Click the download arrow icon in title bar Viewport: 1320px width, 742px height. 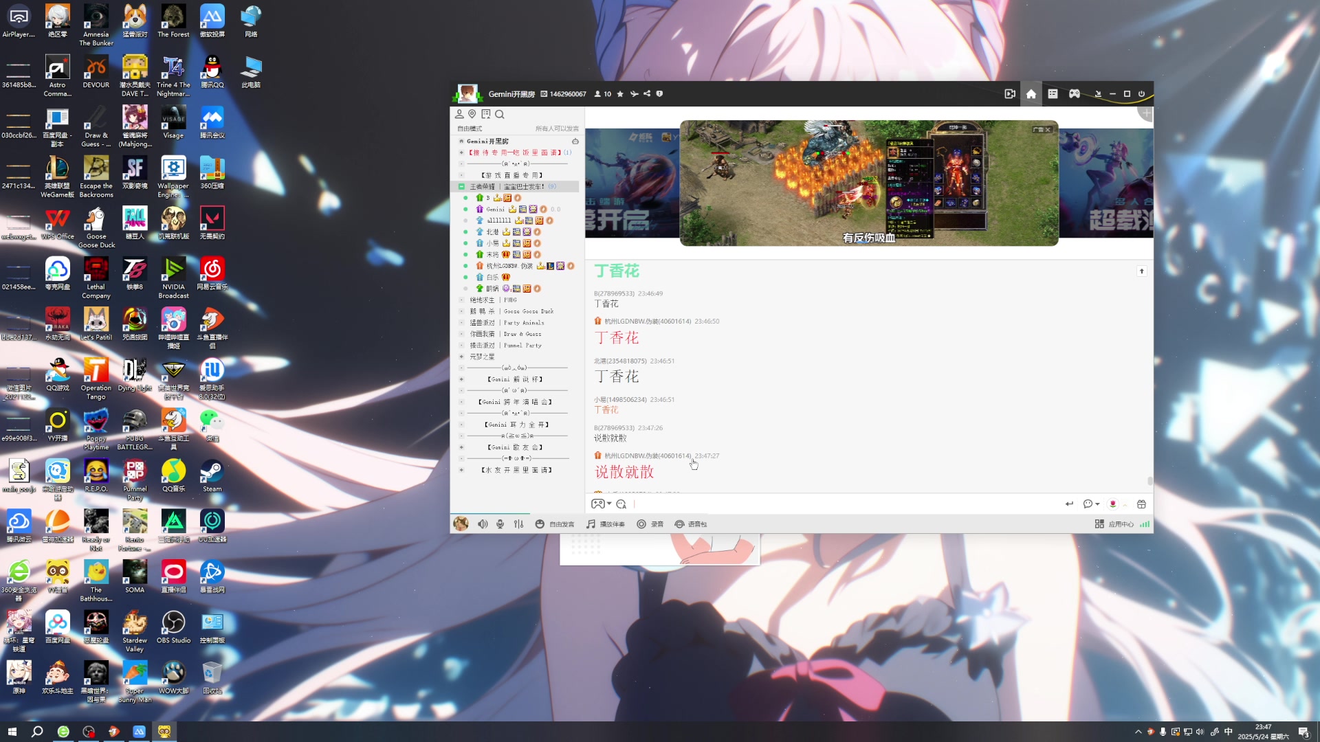[x=1098, y=94]
